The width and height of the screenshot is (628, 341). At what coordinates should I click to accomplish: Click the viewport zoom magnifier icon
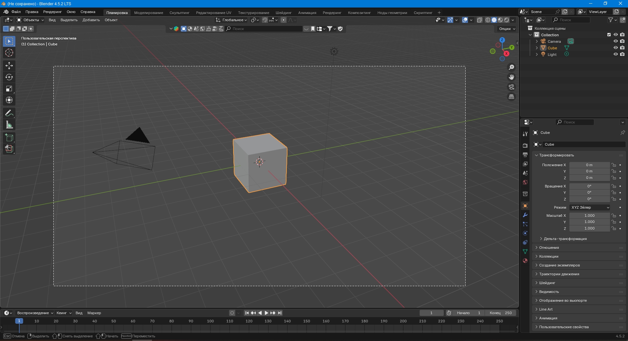(x=511, y=67)
